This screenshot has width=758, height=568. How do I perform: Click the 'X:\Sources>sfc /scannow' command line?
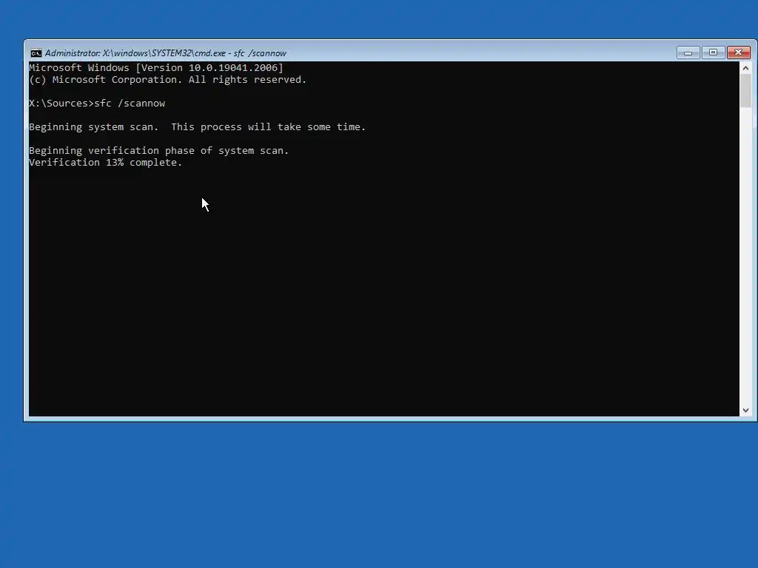97,104
